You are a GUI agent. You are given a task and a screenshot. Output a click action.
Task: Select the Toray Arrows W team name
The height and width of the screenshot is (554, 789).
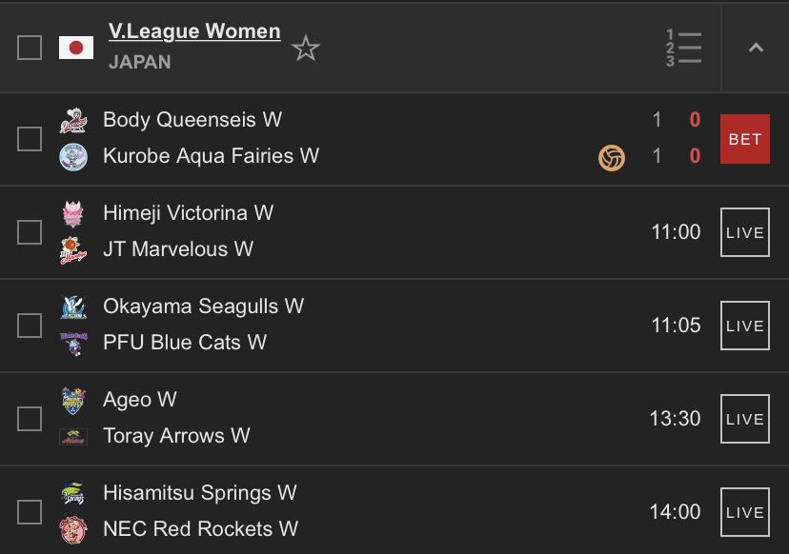pos(176,436)
